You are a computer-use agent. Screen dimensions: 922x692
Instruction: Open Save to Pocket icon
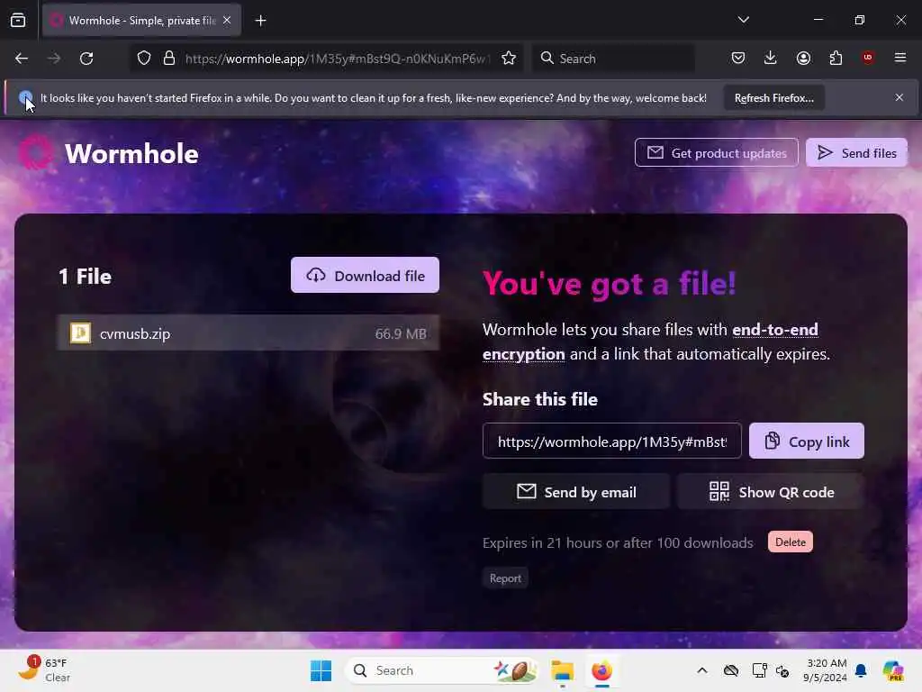pyautogui.click(x=738, y=58)
